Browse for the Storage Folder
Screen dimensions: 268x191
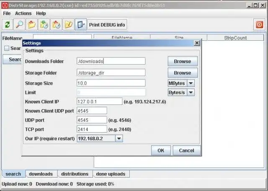click(183, 73)
